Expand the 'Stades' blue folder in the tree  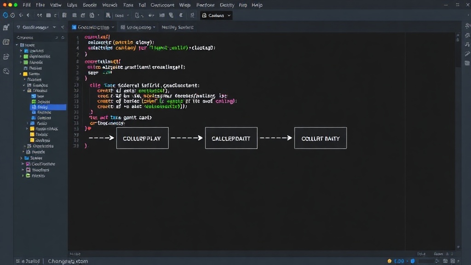[x=21, y=158]
